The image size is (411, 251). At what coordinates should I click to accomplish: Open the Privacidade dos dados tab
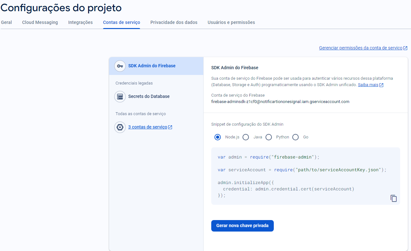[x=174, y=22]
